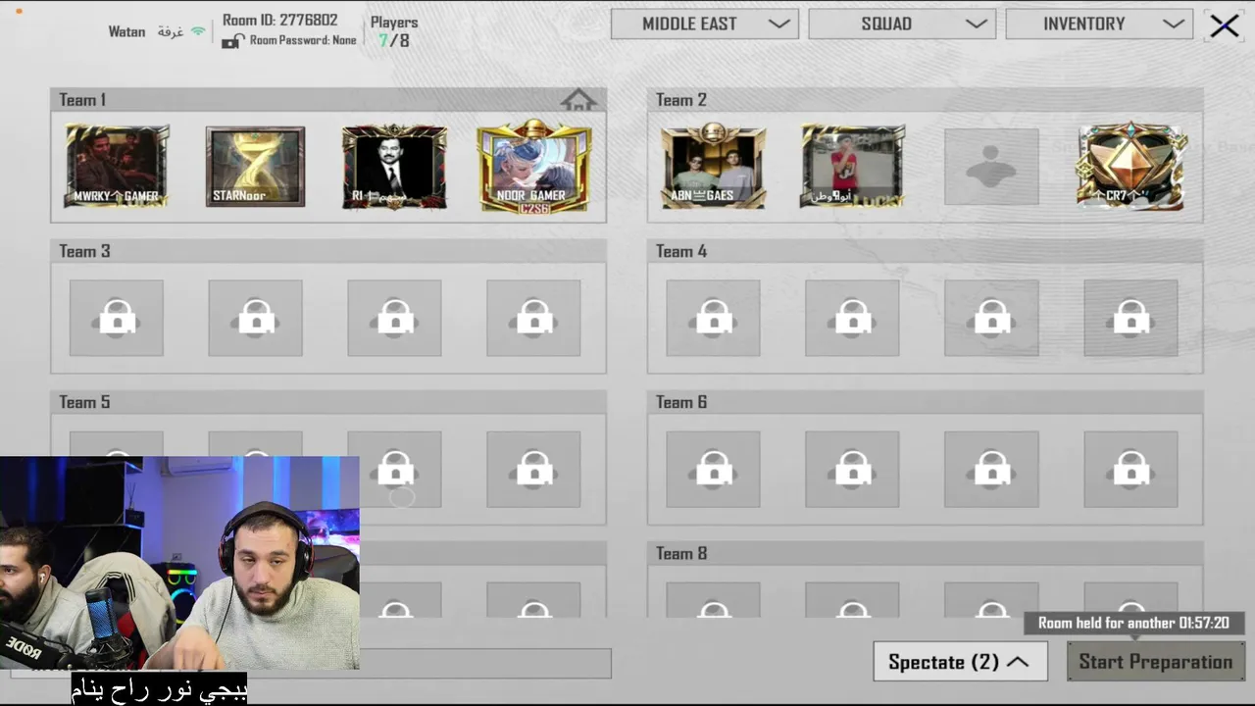This screenshot has height=706, width=1255.
Task: Click second locked slot in Team 6
Action: [x=852, y=470]
